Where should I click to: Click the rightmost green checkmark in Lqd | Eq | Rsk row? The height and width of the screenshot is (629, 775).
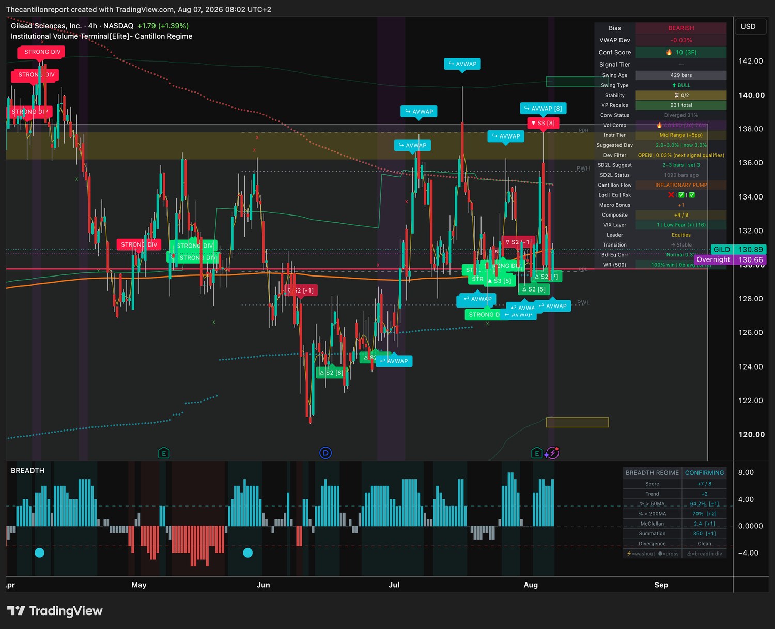692,195
